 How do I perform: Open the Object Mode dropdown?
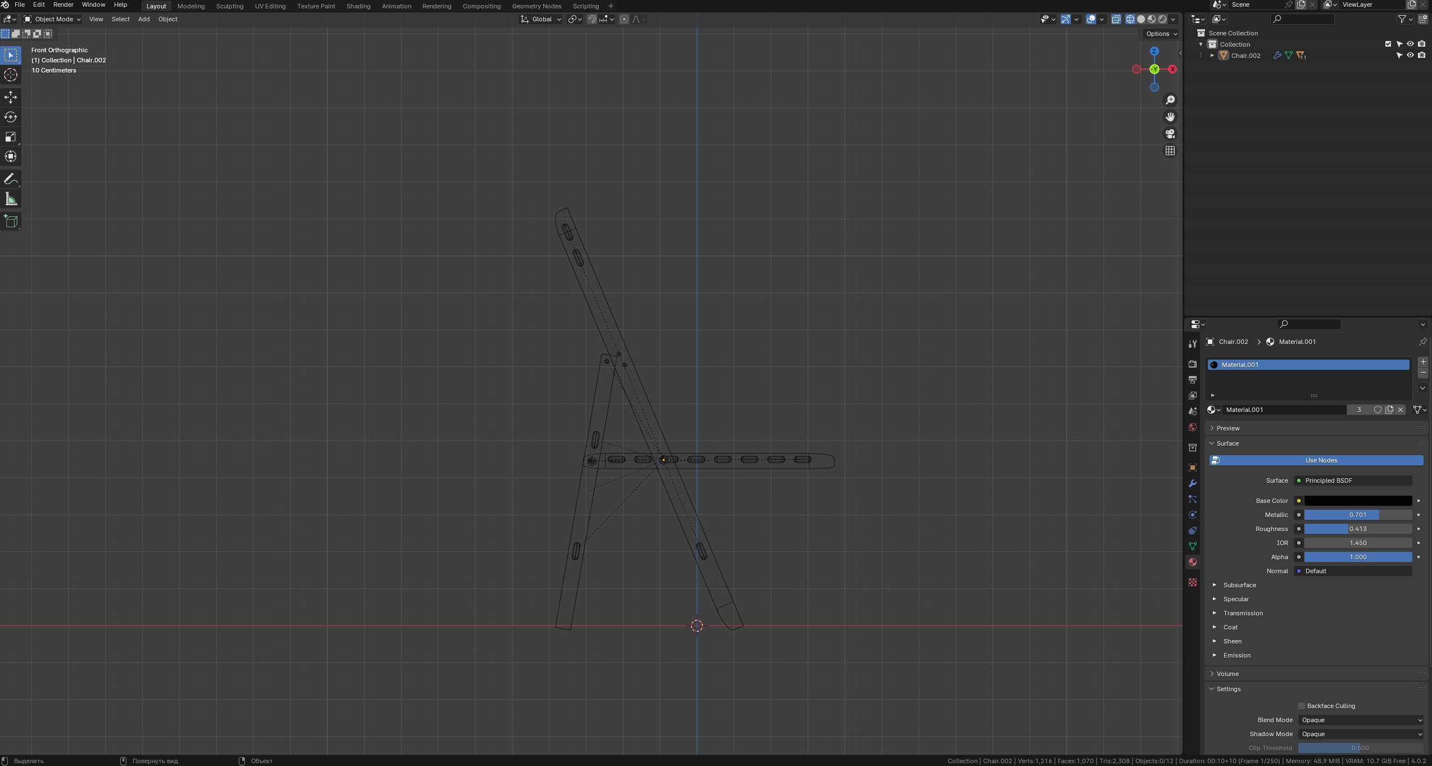click(52, 19)
